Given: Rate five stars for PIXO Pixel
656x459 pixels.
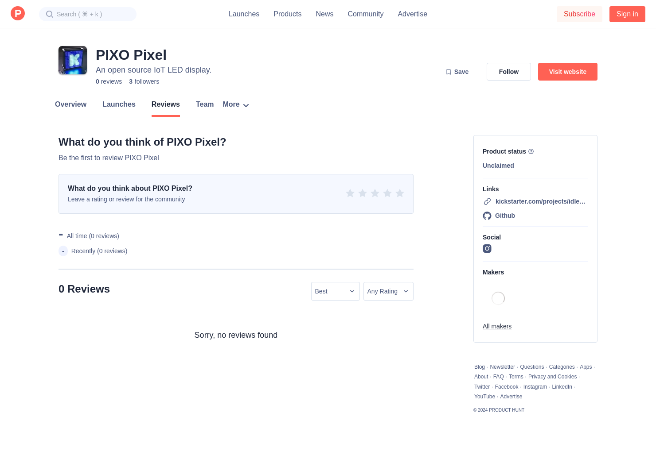Looking at the screenshot, I should (400, 193).
